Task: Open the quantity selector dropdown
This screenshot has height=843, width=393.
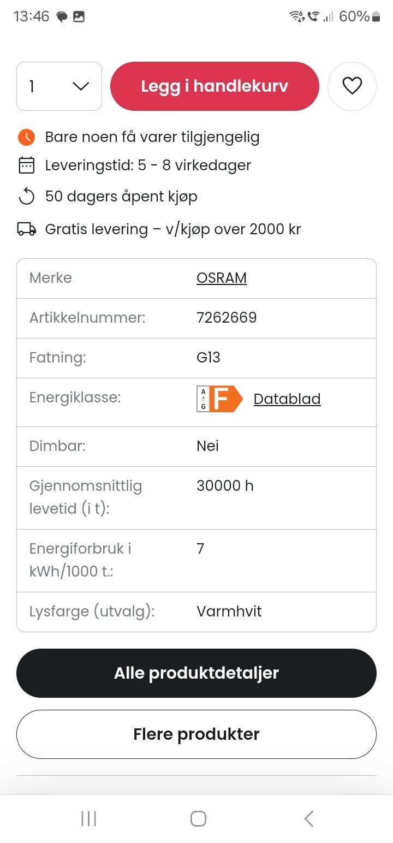Action: [x=59, y=86]
